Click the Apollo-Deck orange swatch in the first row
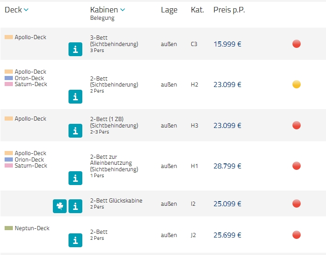Screen dimensions: 326x255 point(9,37)
